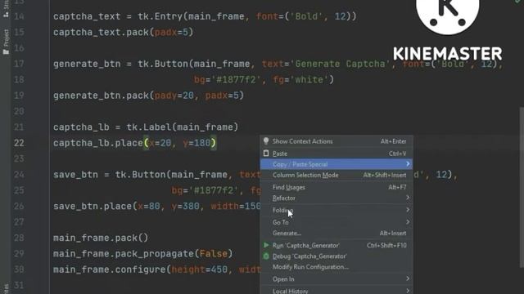The height and width of the screenshot is (294, 524).
Task: Debug 'Captcha_Generator' from context menu
Action: [337, 256]
